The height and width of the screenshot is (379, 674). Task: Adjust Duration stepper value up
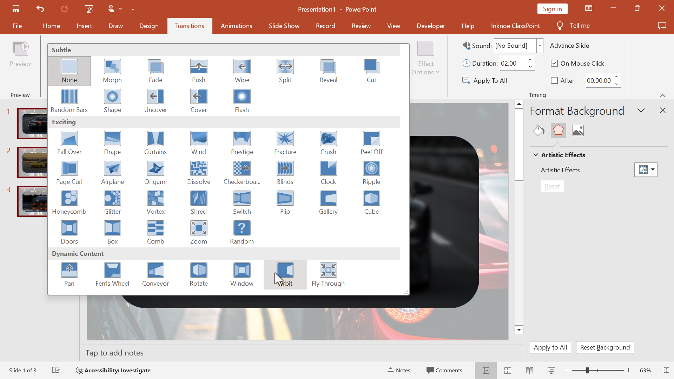pyautogui.click(x=531, y=60)
